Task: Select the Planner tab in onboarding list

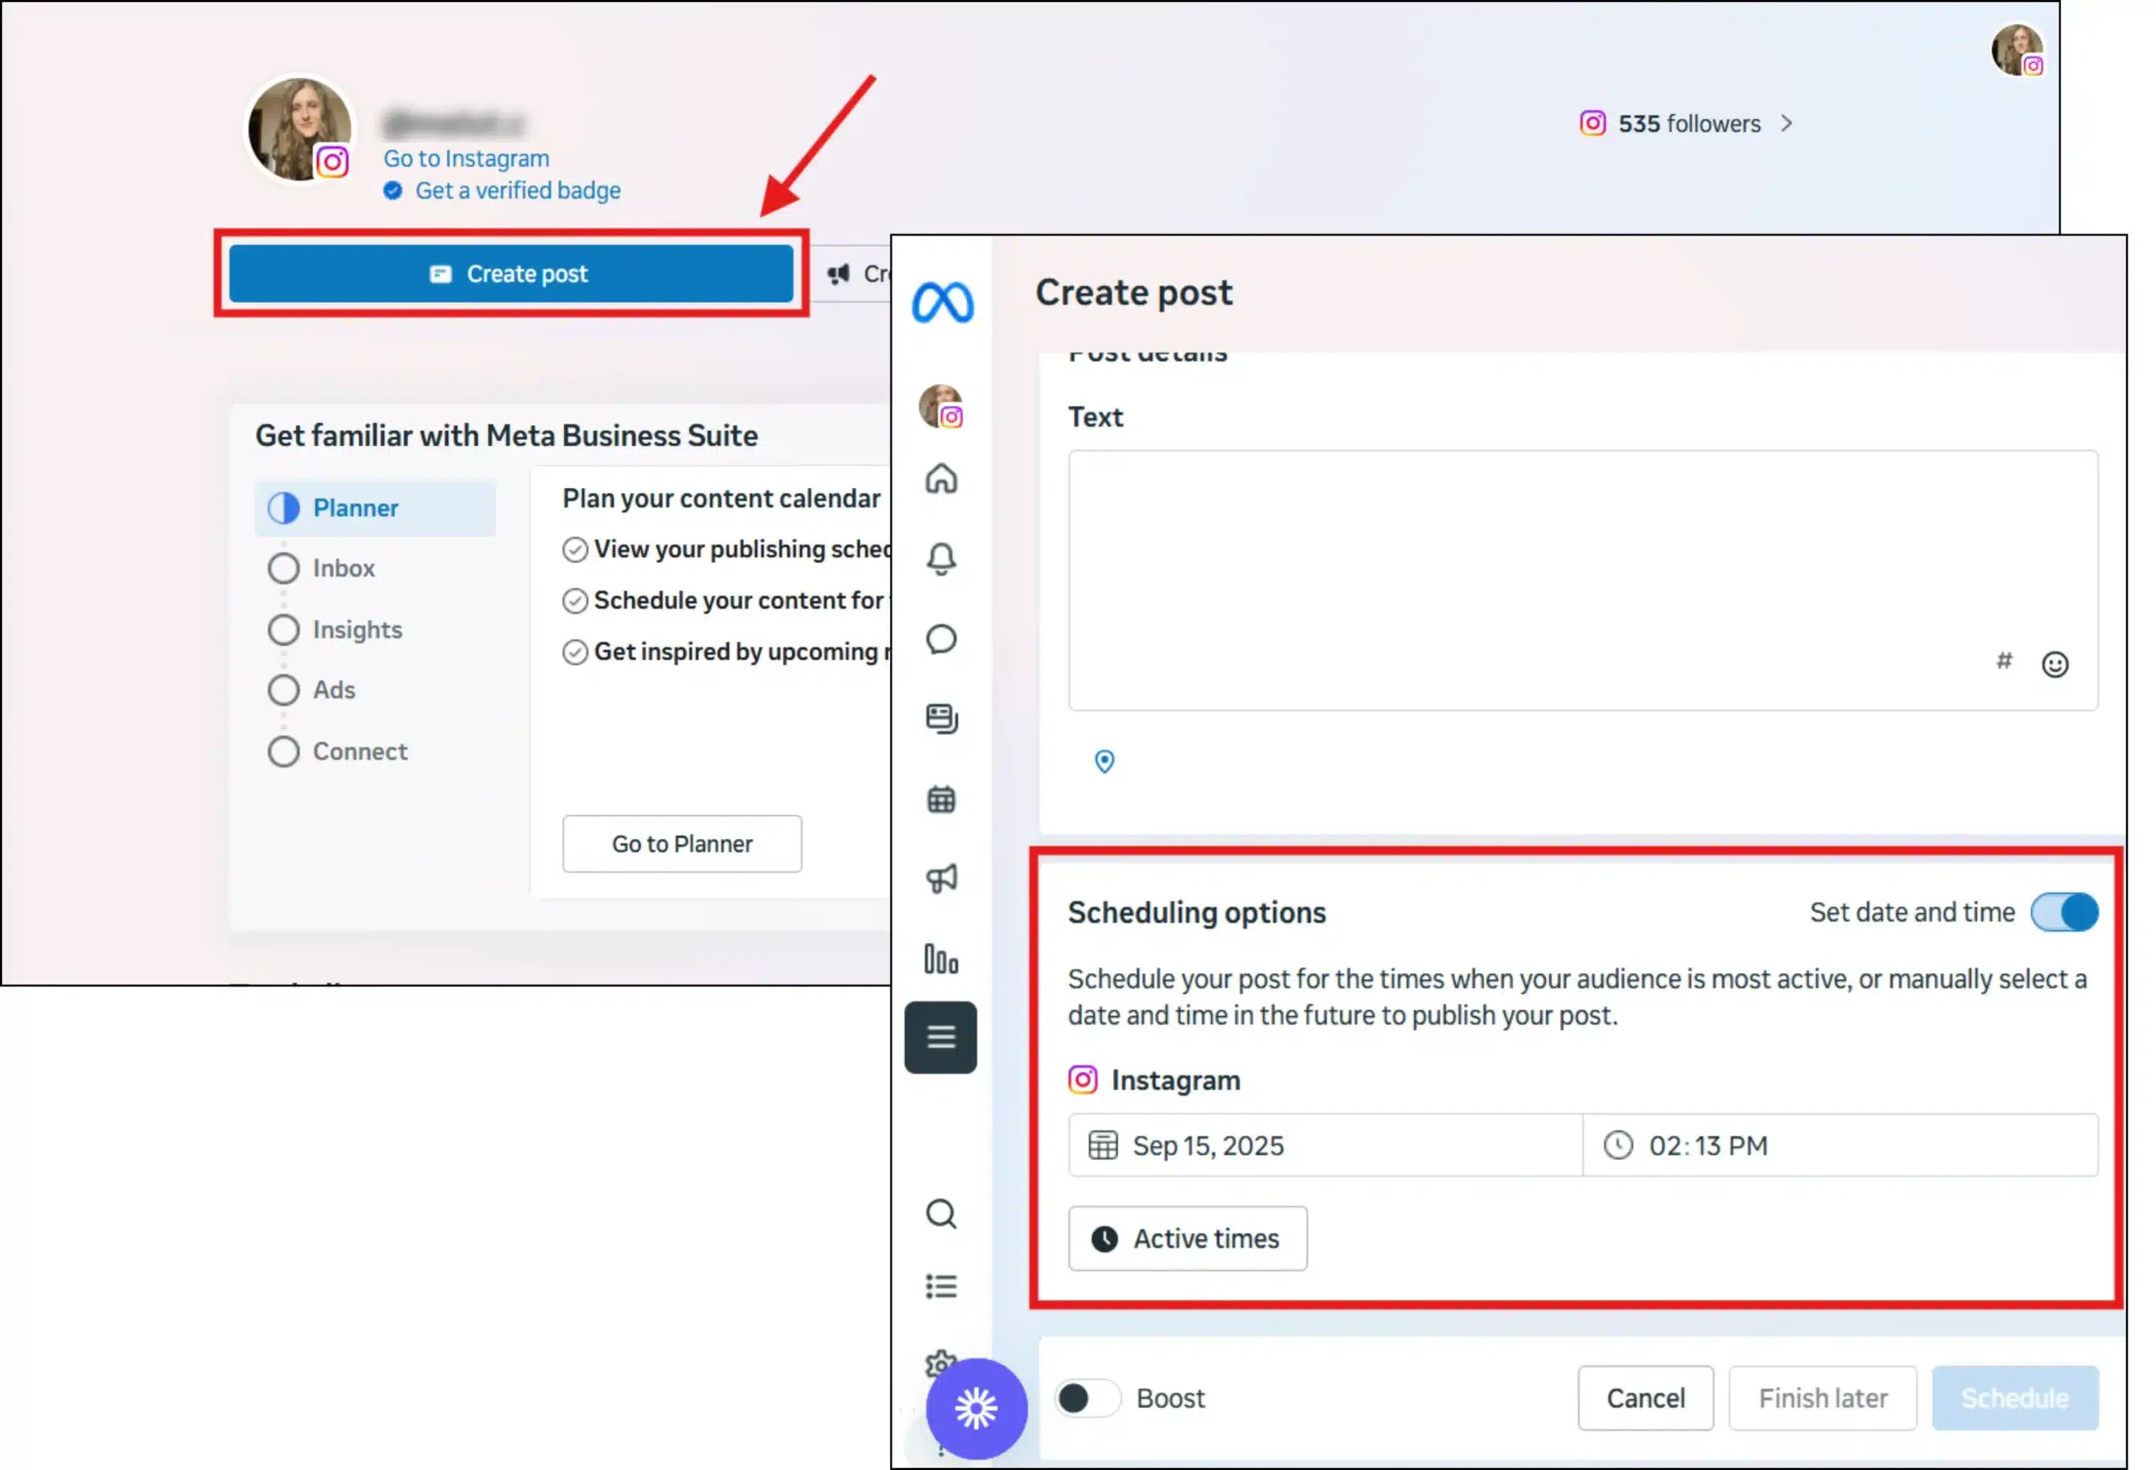Action: (375, 508)
